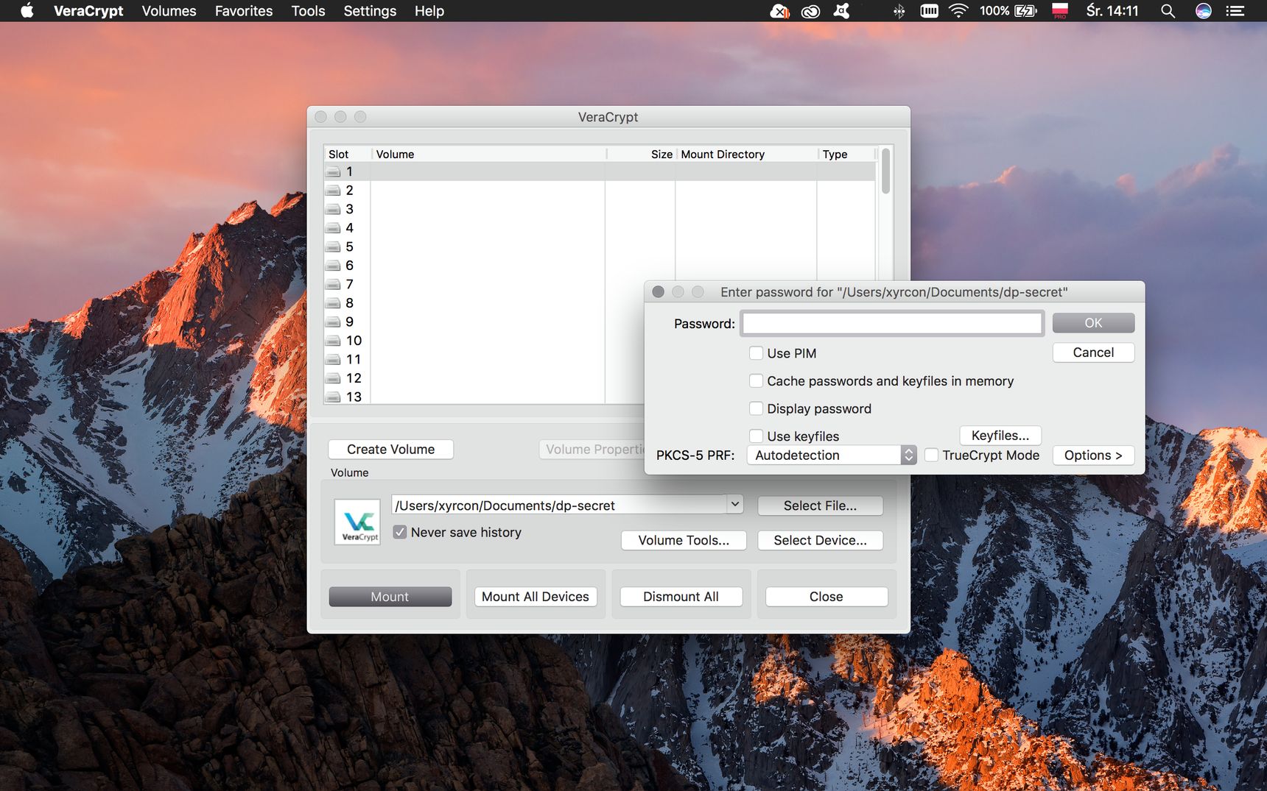The image size is (1267, 791).
Task: Open the Help menu
Action: (429, 11)
